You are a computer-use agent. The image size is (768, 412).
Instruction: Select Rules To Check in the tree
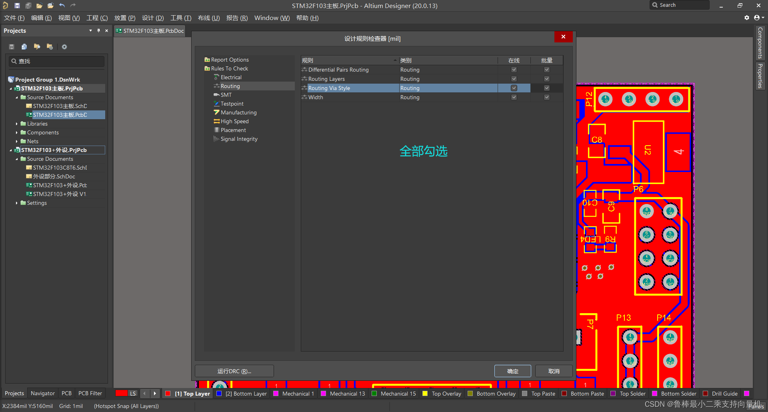[x=229, y=68]
